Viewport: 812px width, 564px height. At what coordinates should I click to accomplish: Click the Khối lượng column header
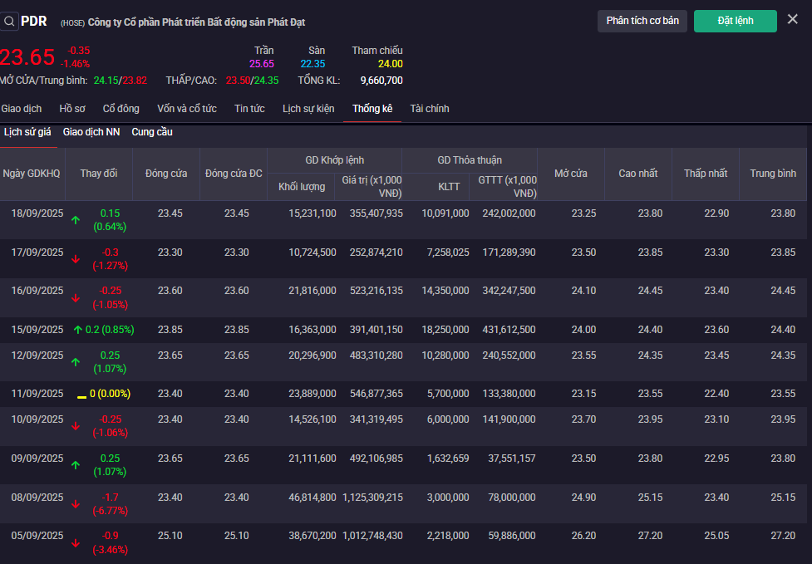(x=301, y=187)
